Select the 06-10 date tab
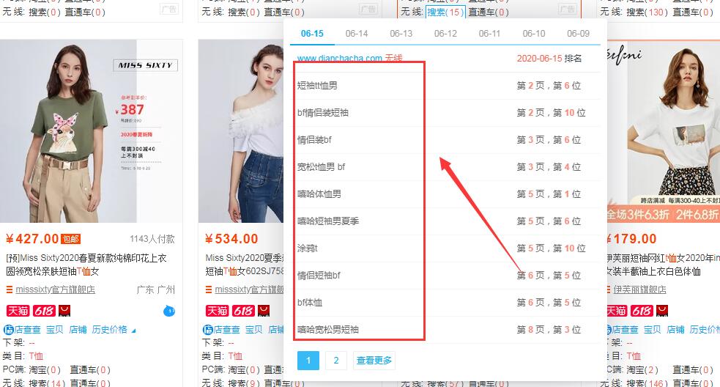The image size is (720, 387). 534,34
